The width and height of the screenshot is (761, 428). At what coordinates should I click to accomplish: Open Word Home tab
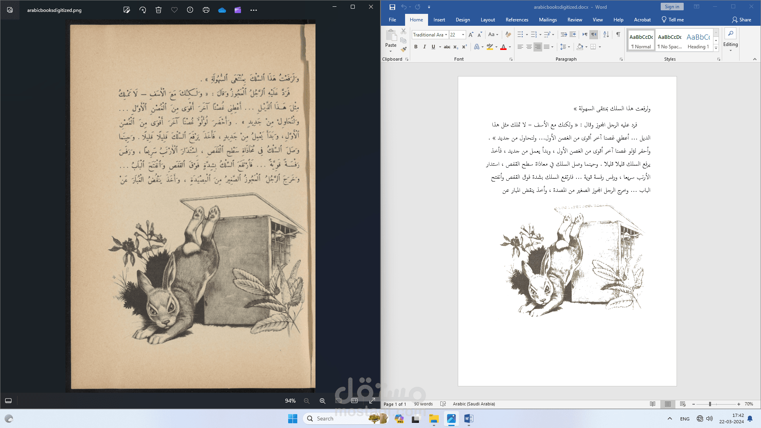coord(416,20)
